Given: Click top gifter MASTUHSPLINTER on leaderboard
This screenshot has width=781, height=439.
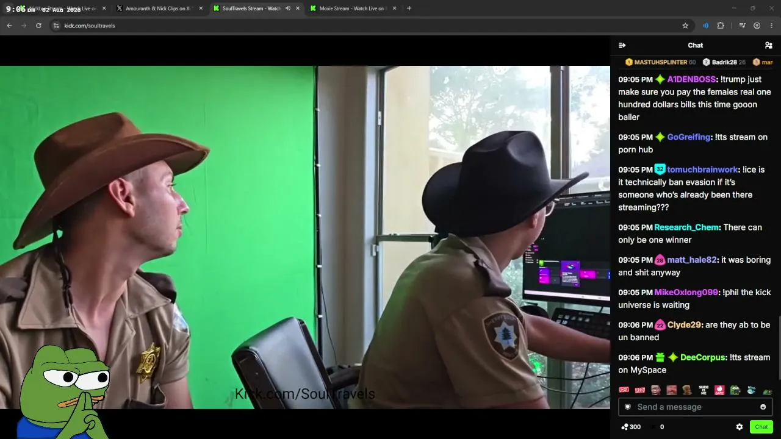Looking at the screenshot, I should pos(660,62).
